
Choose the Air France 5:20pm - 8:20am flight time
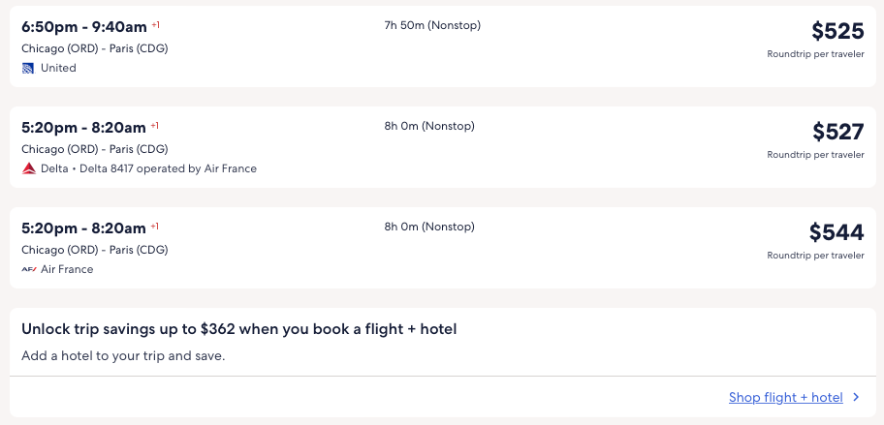(83, 228)
